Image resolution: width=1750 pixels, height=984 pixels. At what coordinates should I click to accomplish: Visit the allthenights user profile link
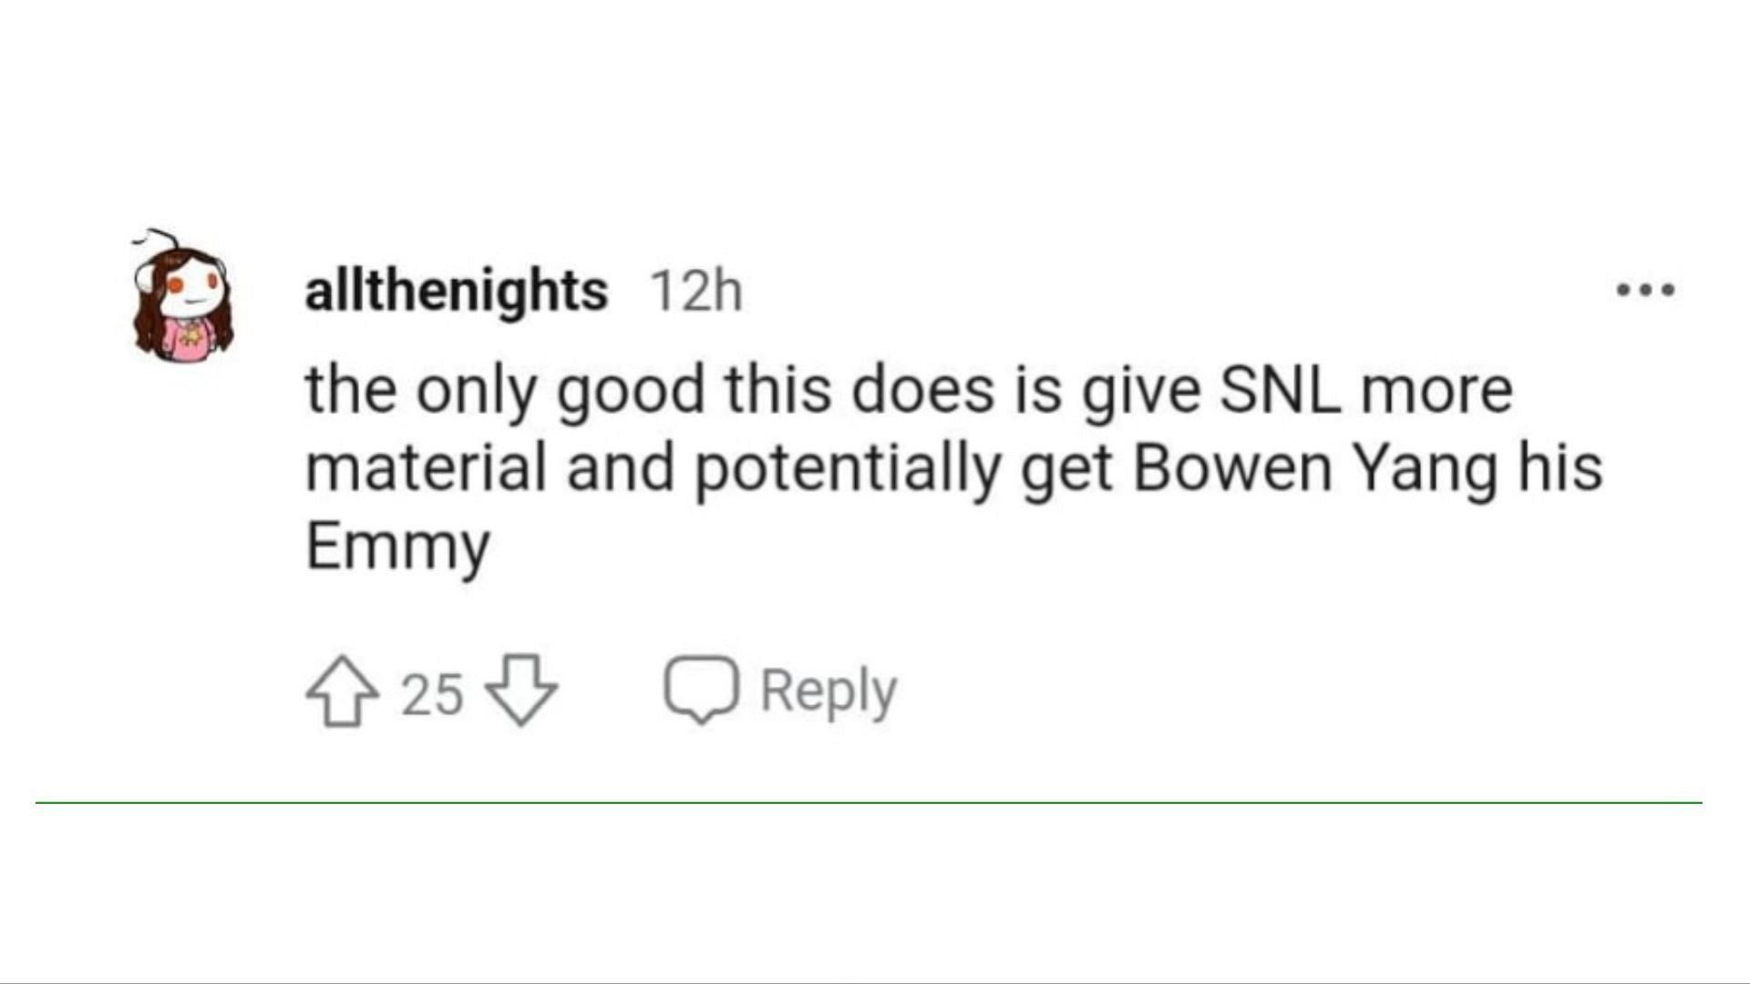pyautogui.click(x=456, y=292)
